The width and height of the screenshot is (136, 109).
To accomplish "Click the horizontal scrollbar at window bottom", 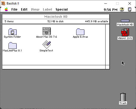I will coord(54,67).
